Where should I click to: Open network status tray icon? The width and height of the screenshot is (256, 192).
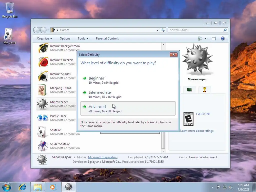point(225,187)
